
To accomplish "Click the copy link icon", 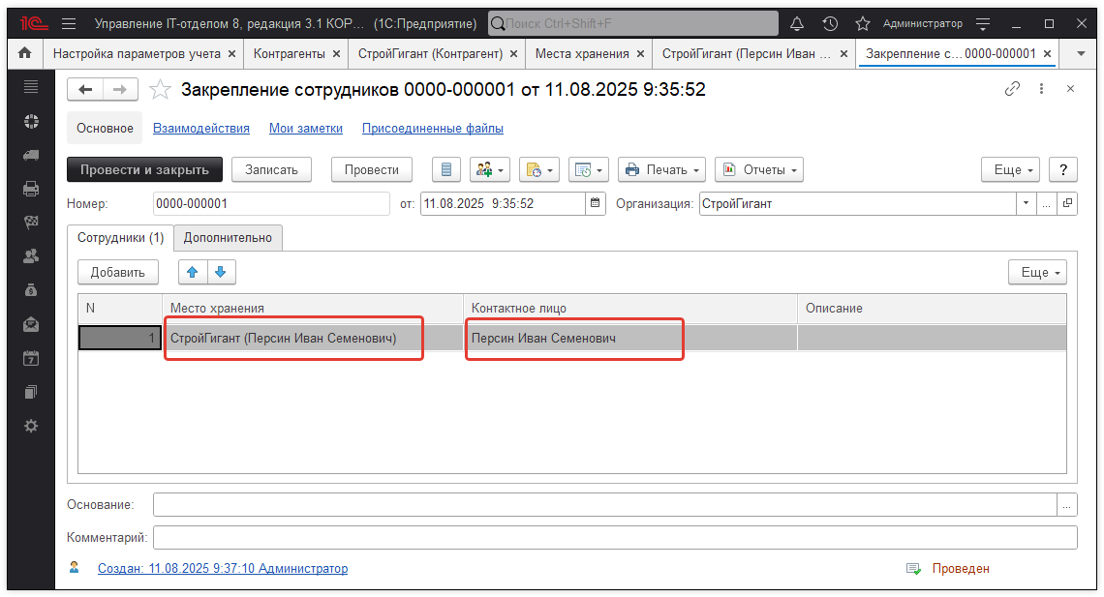I will pos(1012,89).
